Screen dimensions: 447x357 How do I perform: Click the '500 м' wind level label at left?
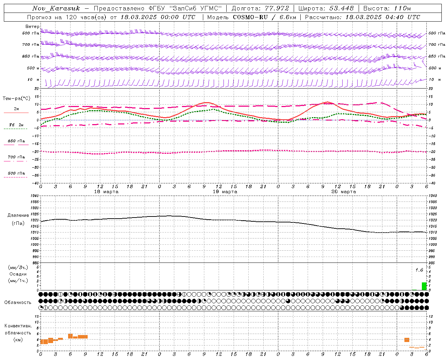pos(33,68)
